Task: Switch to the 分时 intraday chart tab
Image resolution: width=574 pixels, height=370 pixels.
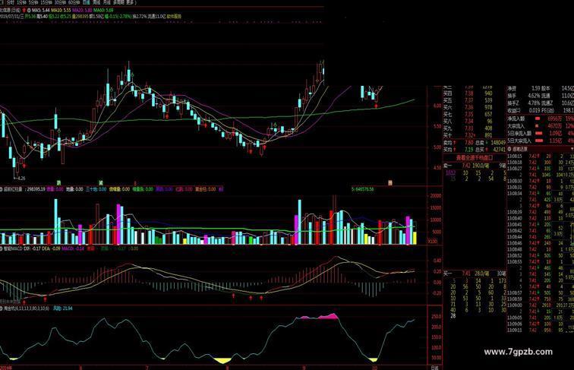Action: [x=11, y=2]
